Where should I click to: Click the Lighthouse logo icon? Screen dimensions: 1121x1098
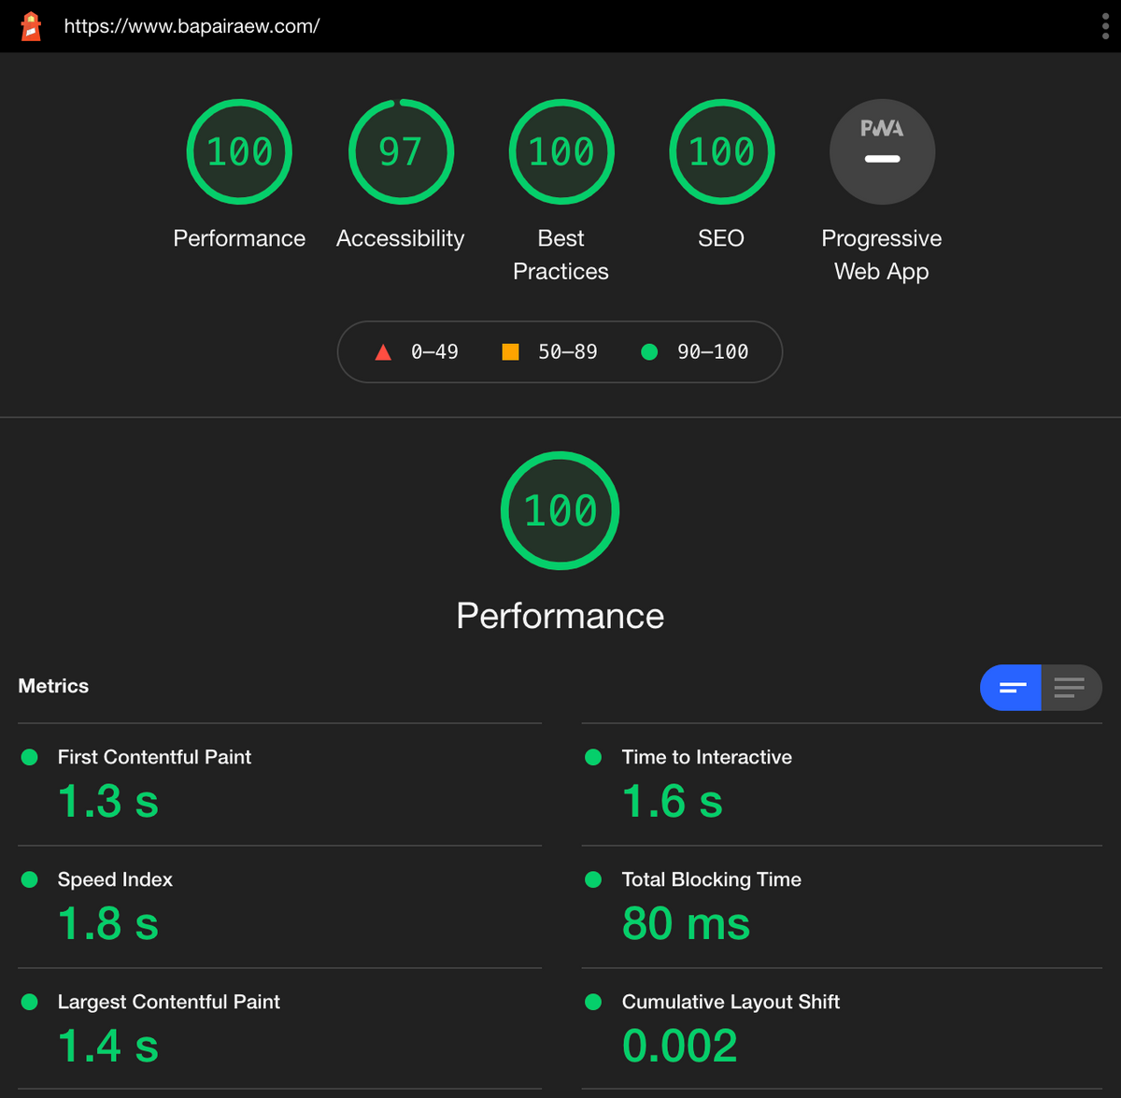[31, 26]
